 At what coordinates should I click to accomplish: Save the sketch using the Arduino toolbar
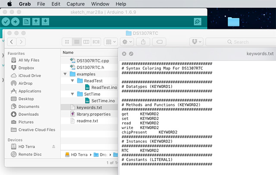tap(45, 22)
